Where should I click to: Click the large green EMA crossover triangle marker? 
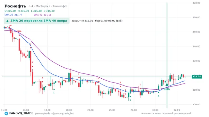[x=167, y=84]
